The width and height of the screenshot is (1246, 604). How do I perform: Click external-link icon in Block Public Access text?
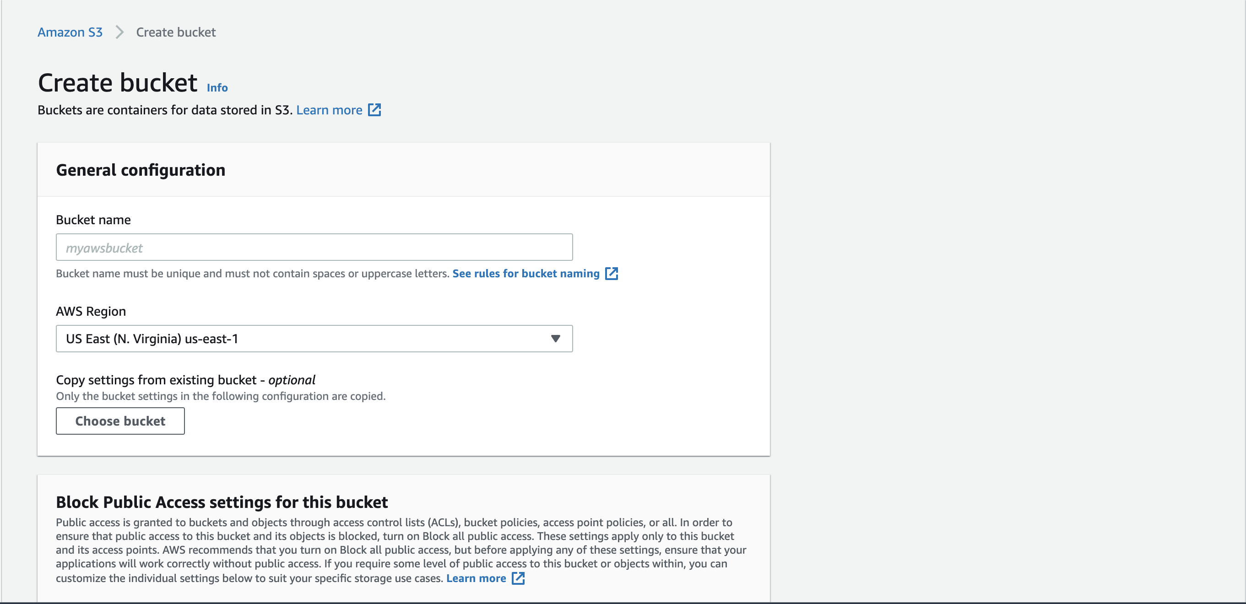(518, 578)
